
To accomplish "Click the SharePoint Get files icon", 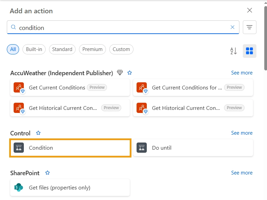I will (19, 187).
